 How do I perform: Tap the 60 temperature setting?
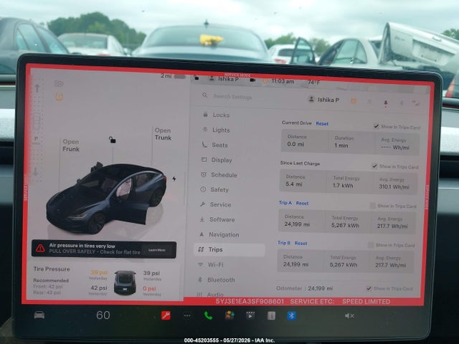pyautogui.click(x=103, y=315)
